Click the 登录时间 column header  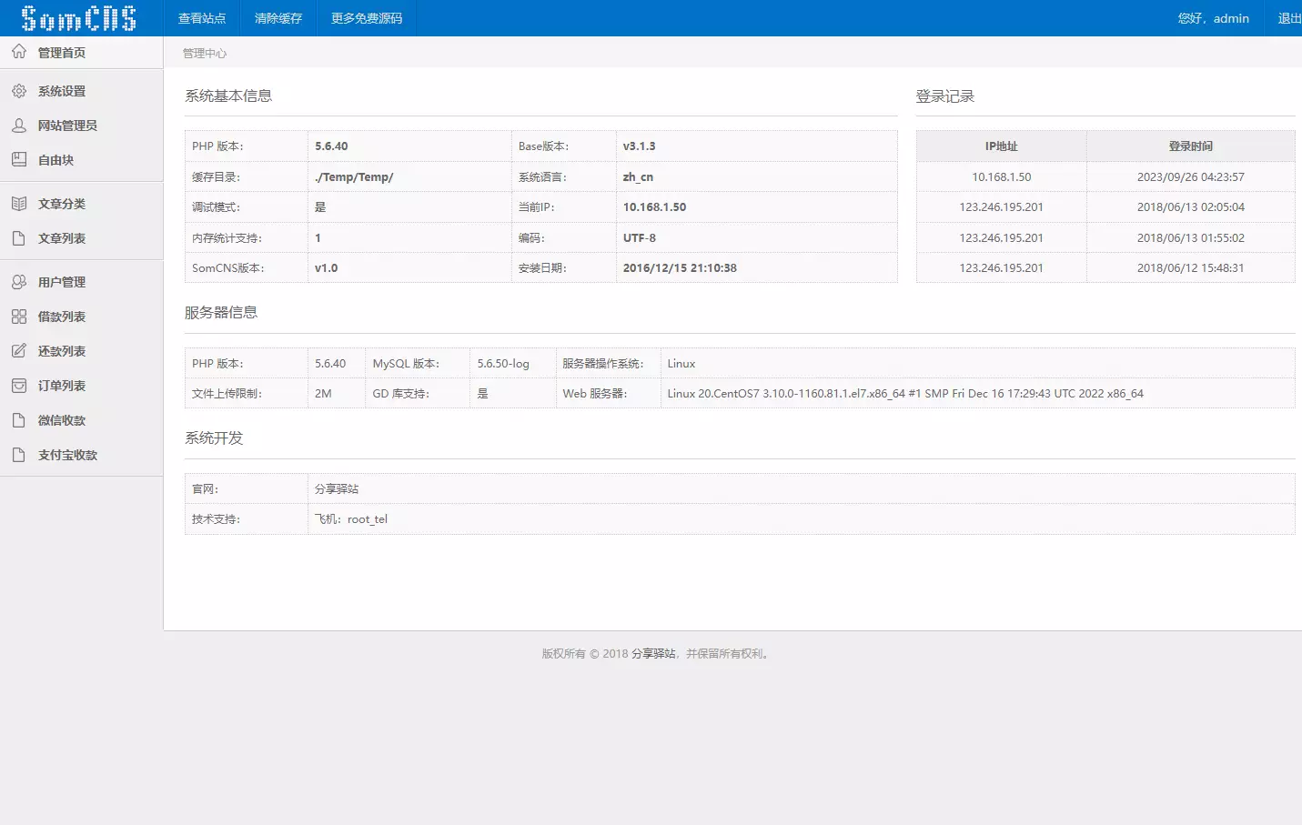[1190, 146]
